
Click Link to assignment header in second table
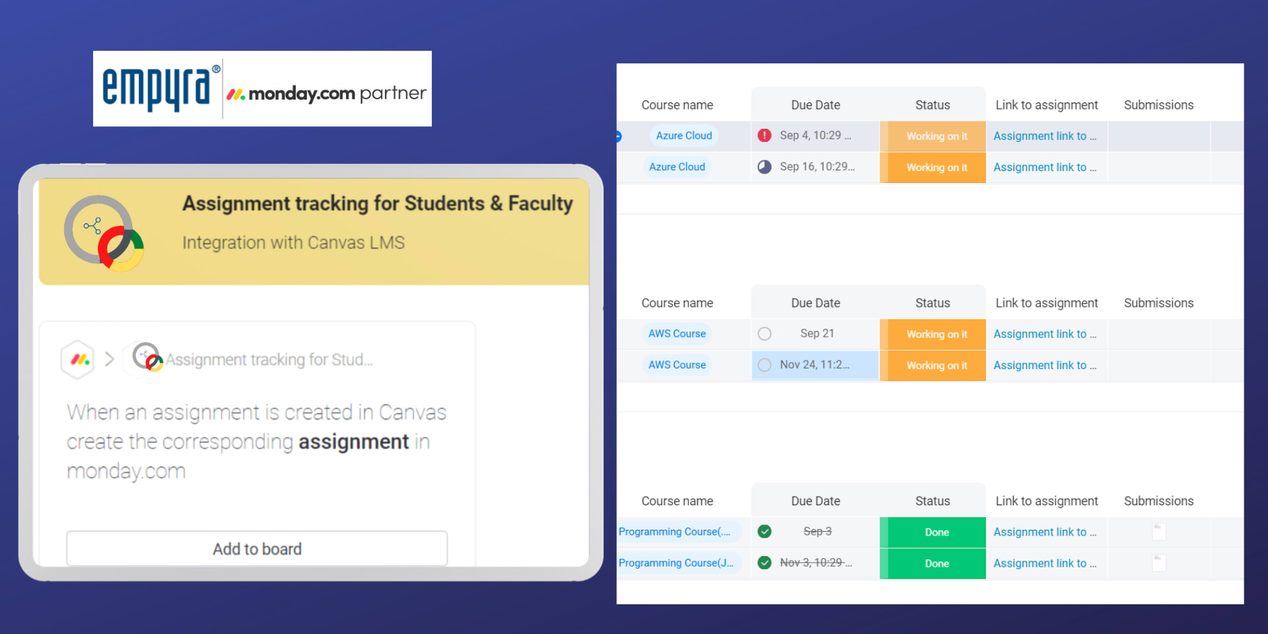pos(1047,303)
